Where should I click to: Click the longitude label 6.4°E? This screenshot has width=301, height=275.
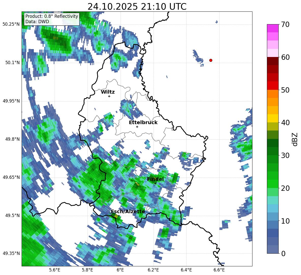click(x=186, y=270)
